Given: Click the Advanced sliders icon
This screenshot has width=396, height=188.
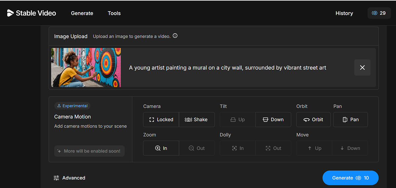Looking at the screenshot, I should [x=56, y=178].
